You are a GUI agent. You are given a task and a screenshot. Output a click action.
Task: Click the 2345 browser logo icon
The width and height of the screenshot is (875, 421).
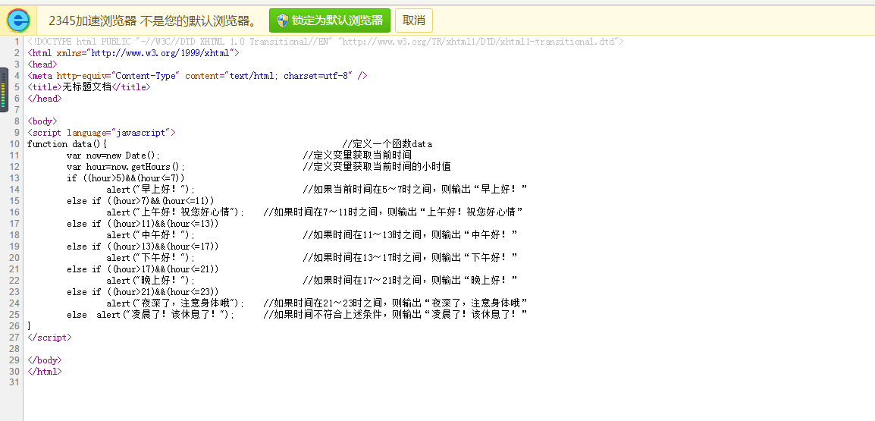click(19, 20)
